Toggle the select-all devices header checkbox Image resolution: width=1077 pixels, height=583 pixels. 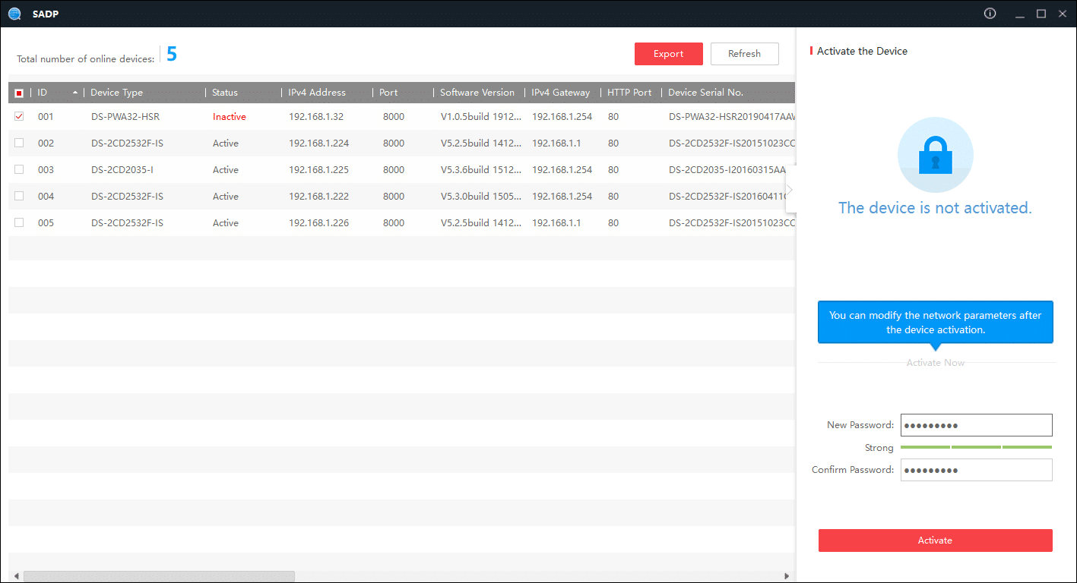click(x=19, y=93)
